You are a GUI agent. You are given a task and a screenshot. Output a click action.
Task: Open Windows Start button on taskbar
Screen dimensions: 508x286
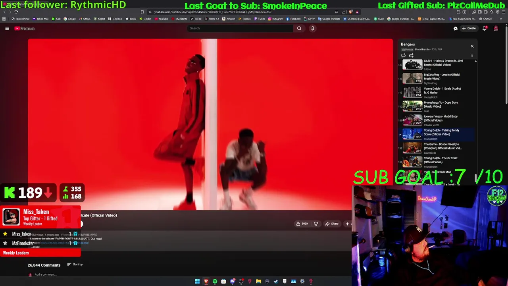click(x=197, y=282)
